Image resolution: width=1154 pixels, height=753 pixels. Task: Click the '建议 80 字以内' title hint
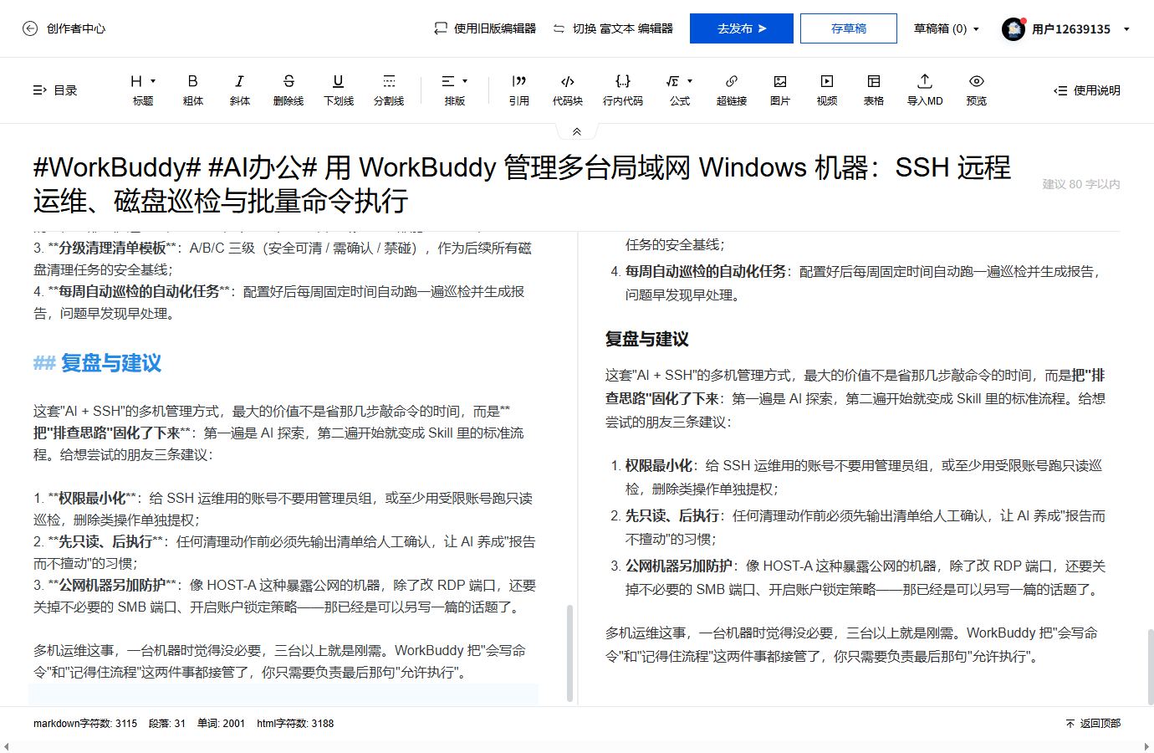pos(1081,184)
